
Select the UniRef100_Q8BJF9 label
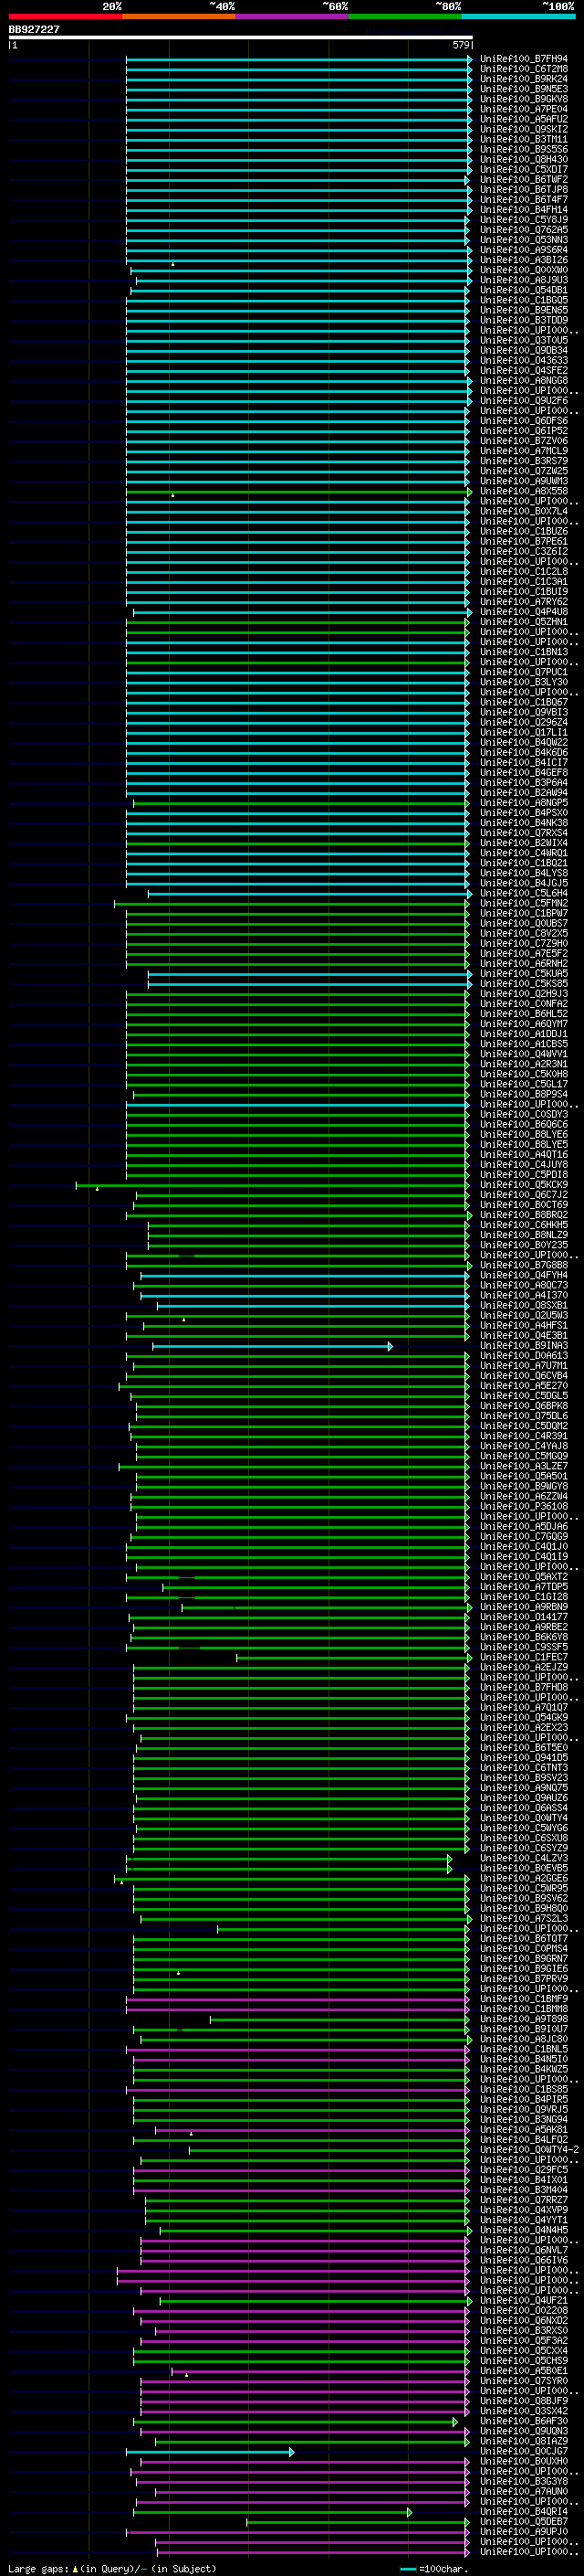[524, 2400]
